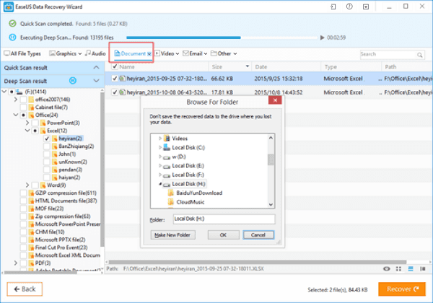This screenshot has width=433, height=303.
Task: Click the Local Disk (C:) drive icon
Action: pyautogui.click(x=166, y=147)
